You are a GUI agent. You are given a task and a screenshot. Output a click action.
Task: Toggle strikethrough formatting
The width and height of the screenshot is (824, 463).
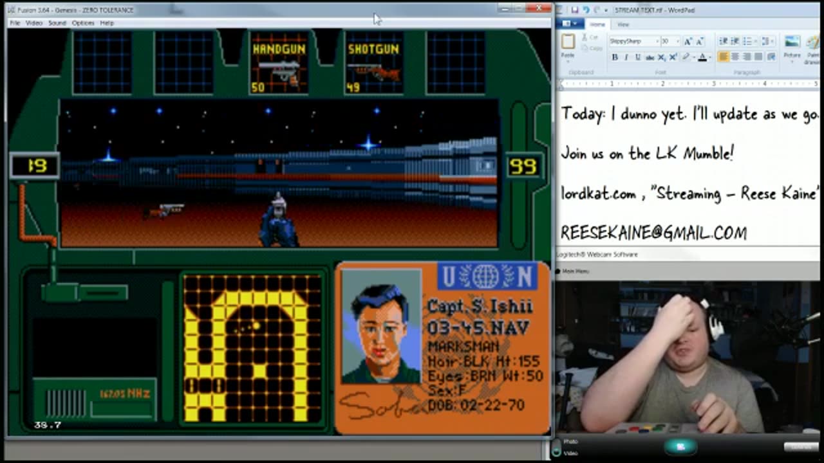(x=650, y=57)
